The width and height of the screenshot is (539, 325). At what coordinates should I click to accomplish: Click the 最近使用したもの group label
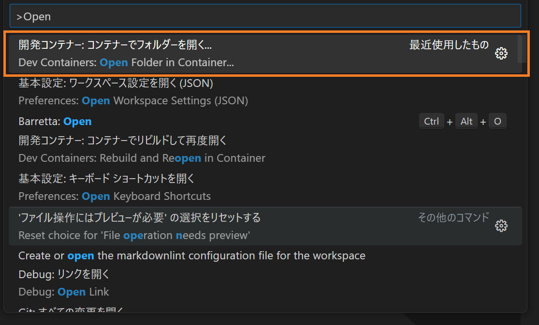click(x=449, y=45)
